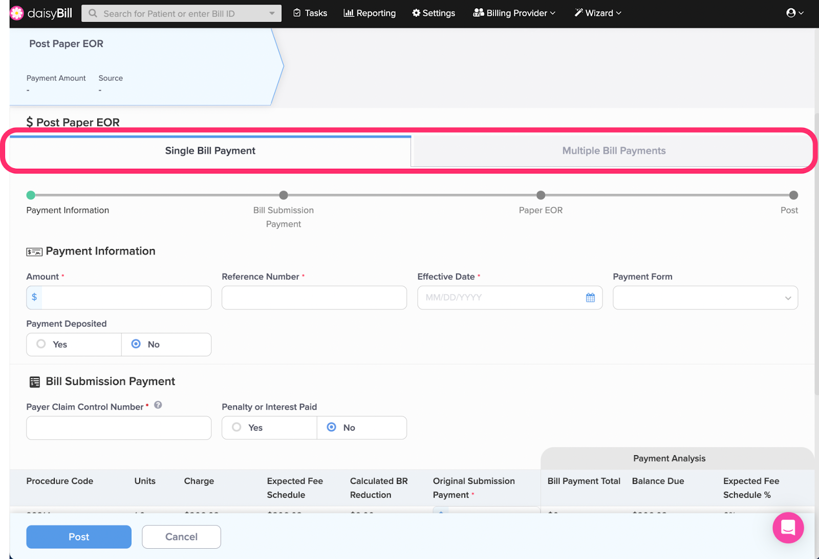Focus the patient or Bill ID search field
Screen dimensions: 819x559
(181, 13)
